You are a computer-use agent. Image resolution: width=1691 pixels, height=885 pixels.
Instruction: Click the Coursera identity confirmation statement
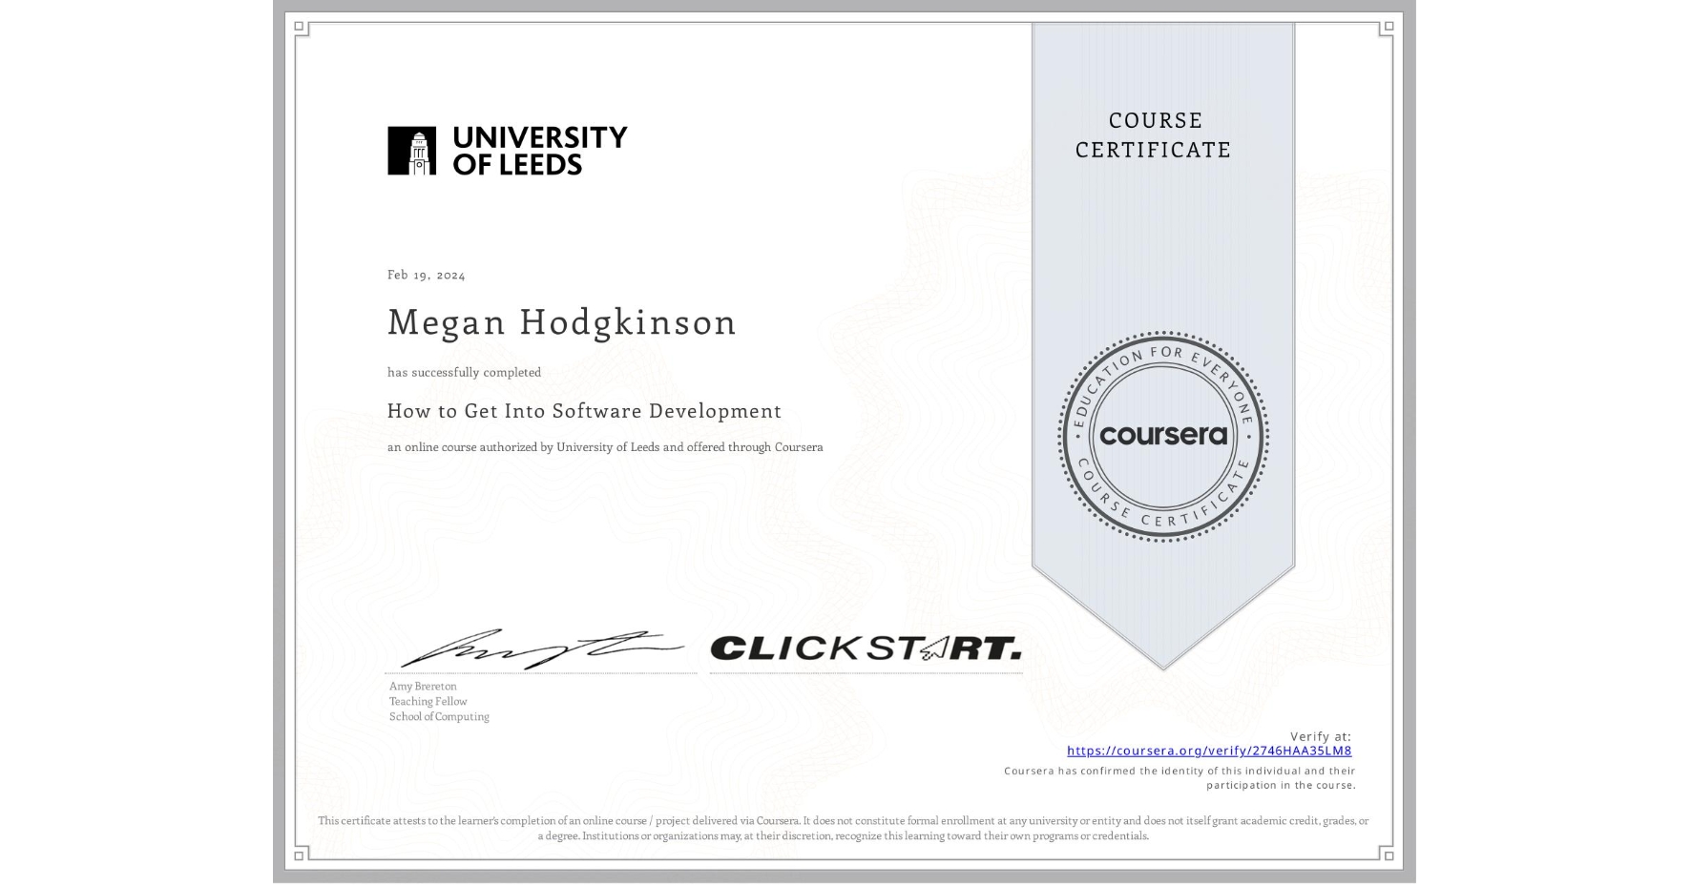(1180, 778)
